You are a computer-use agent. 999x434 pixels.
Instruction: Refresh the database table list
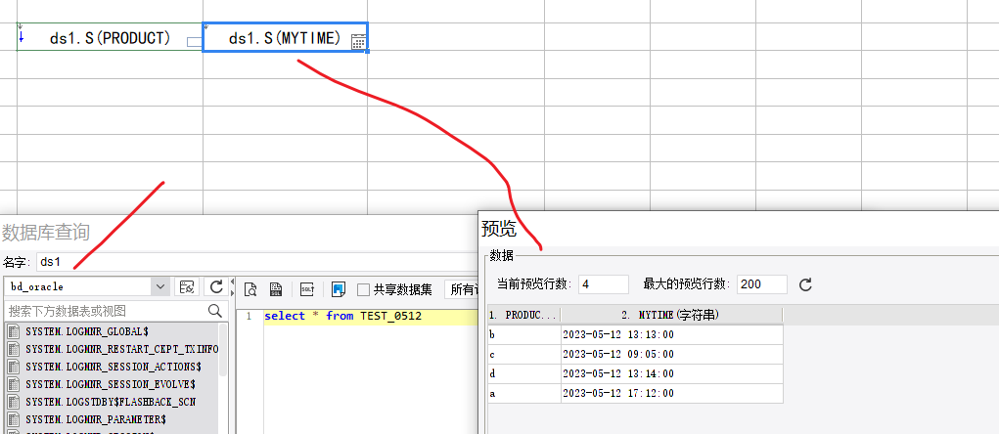point(216,287)
